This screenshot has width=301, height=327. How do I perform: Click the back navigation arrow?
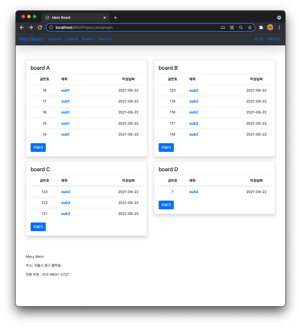click(22, 27)
